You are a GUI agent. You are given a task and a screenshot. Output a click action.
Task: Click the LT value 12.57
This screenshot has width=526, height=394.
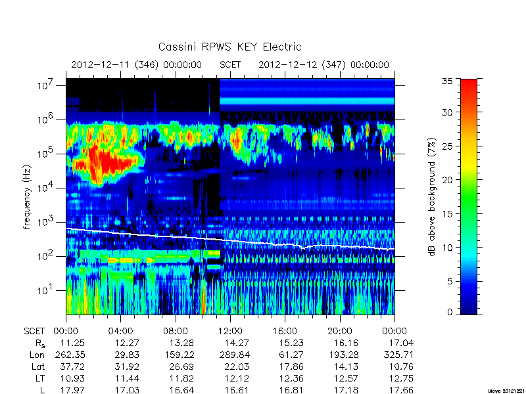point(347,378)
